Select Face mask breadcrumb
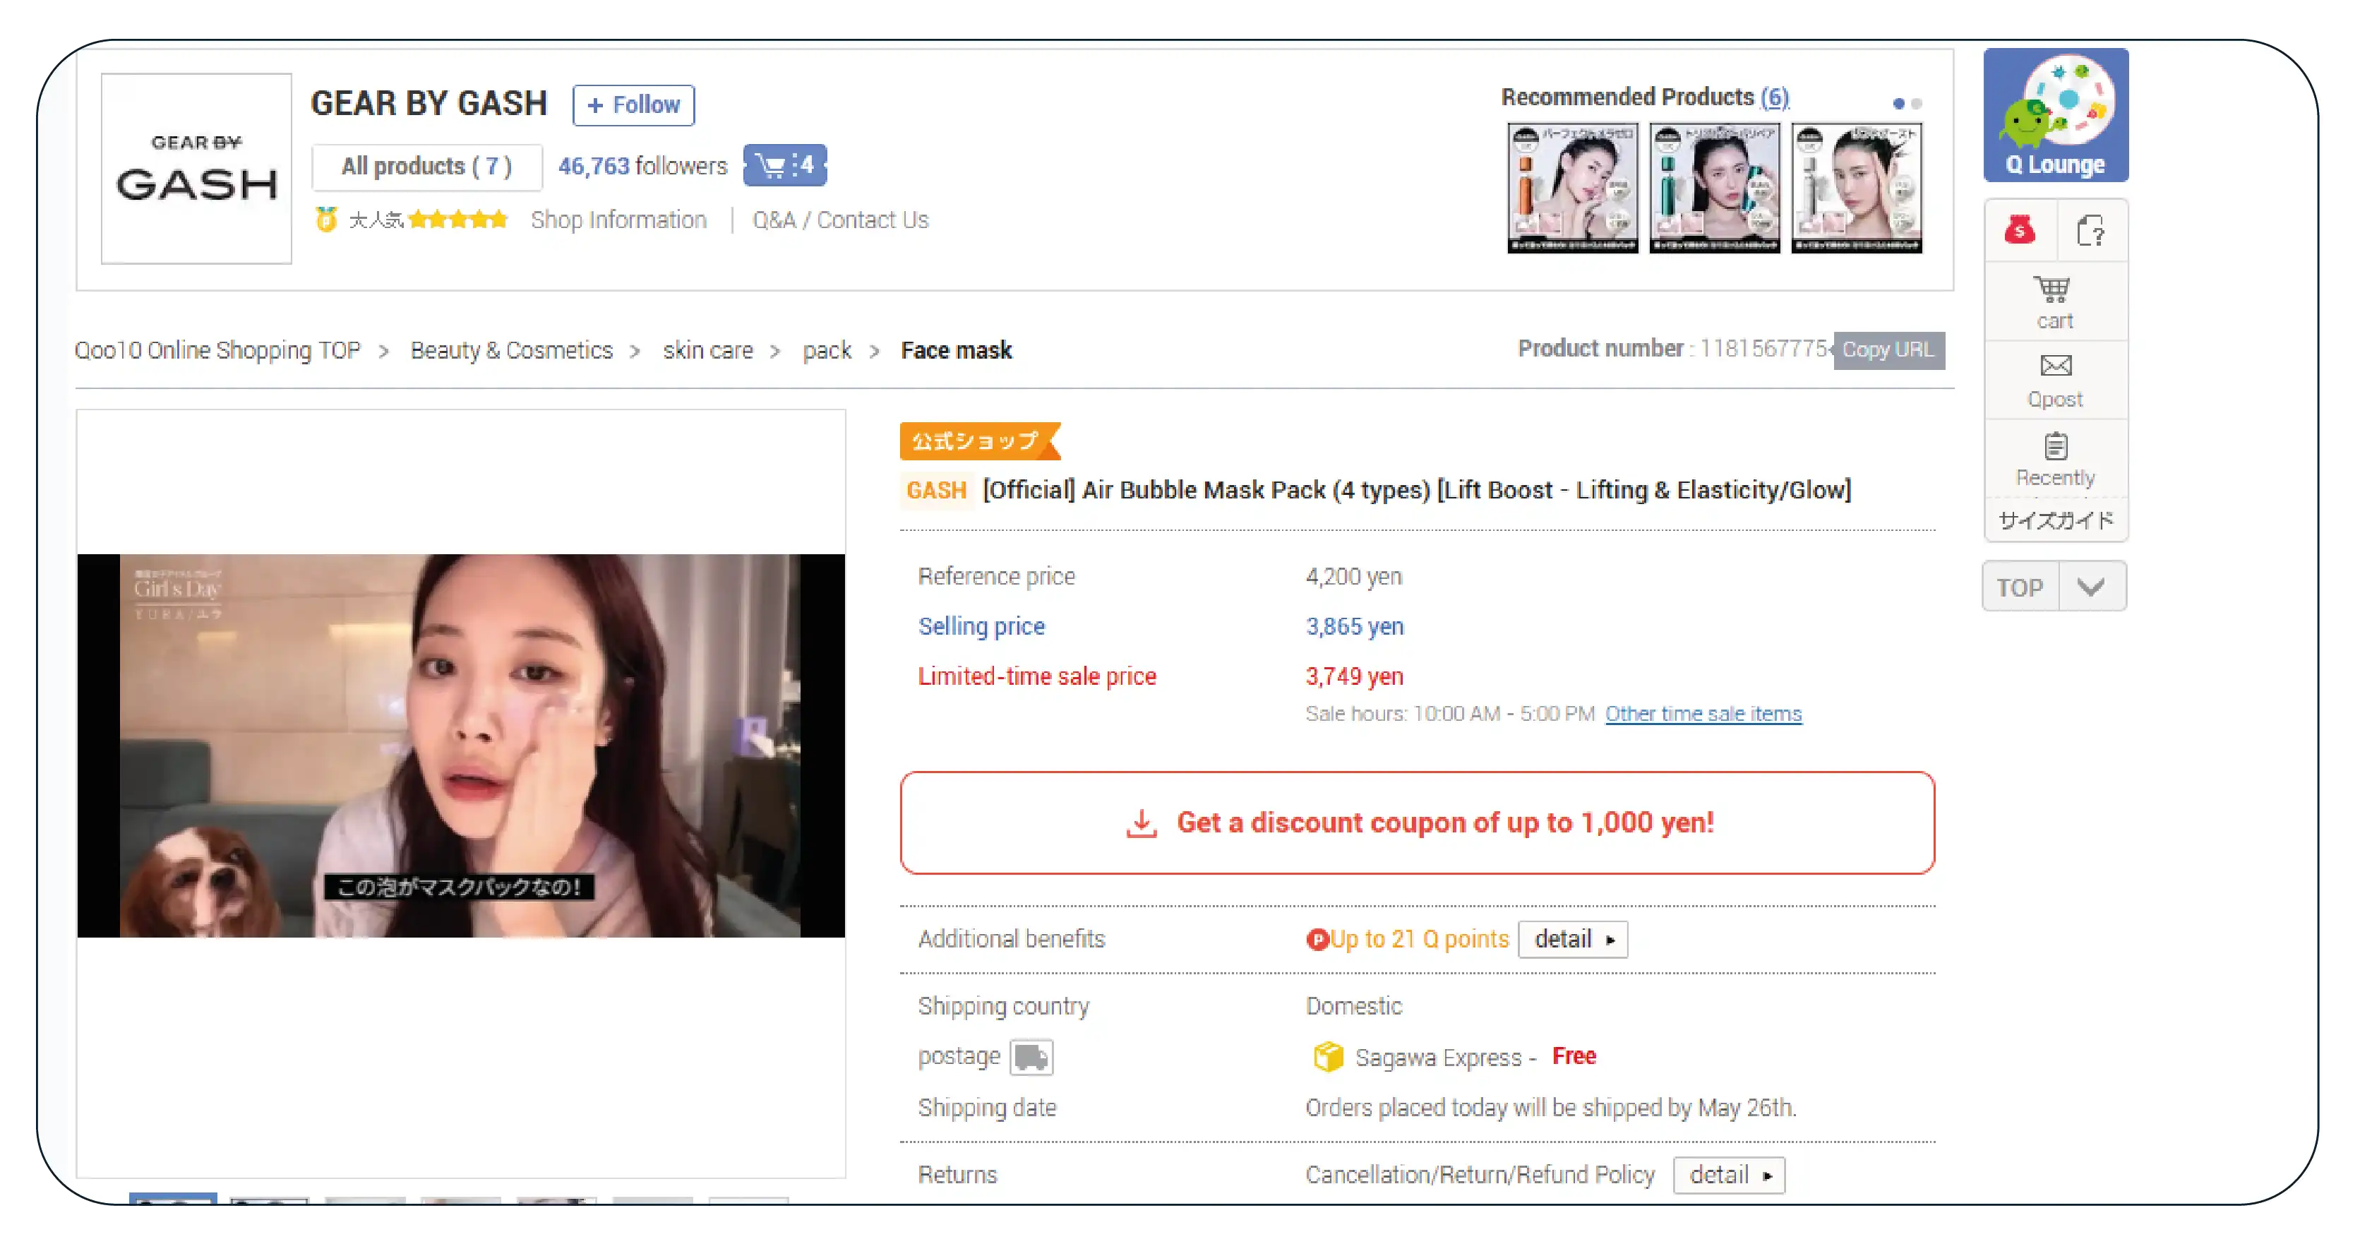 [956, 350]
